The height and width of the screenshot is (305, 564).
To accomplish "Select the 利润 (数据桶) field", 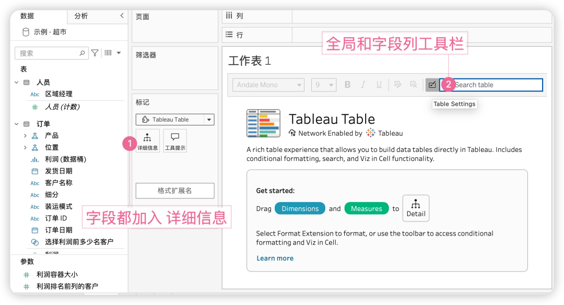I will tap(65, 159).
